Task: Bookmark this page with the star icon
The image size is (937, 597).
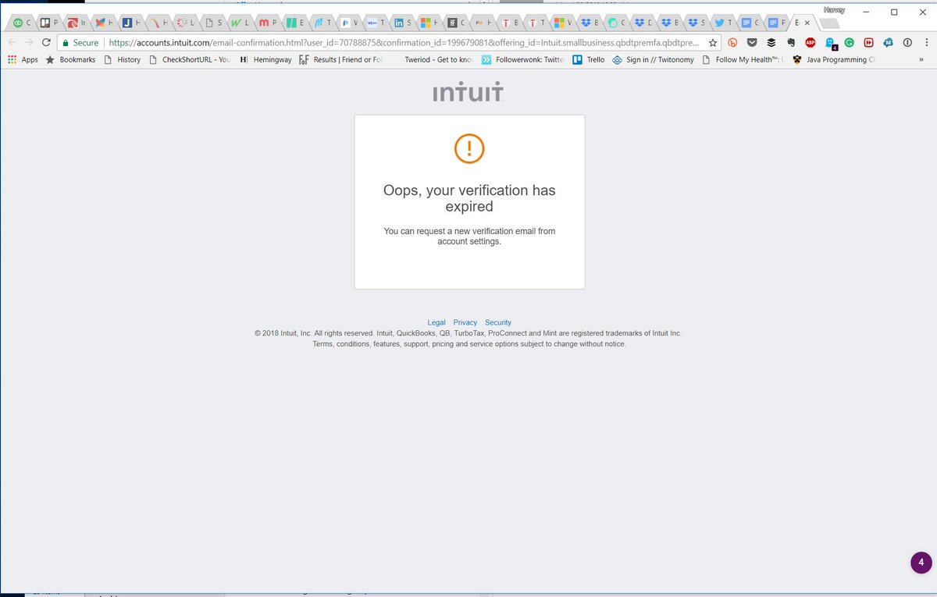Action: (712, 43)
